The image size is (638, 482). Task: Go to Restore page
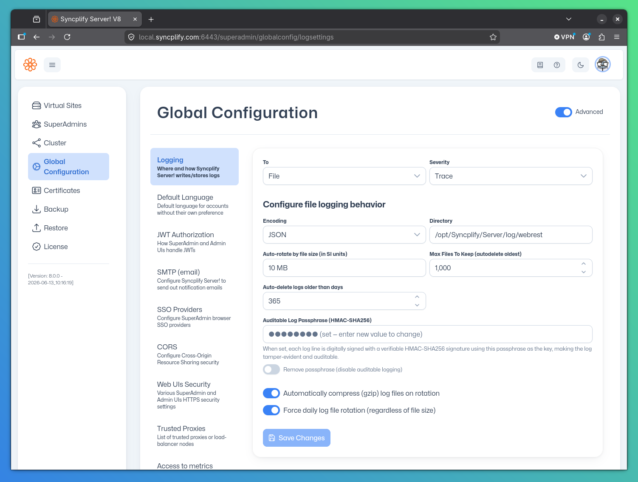[x=68, y=228]
